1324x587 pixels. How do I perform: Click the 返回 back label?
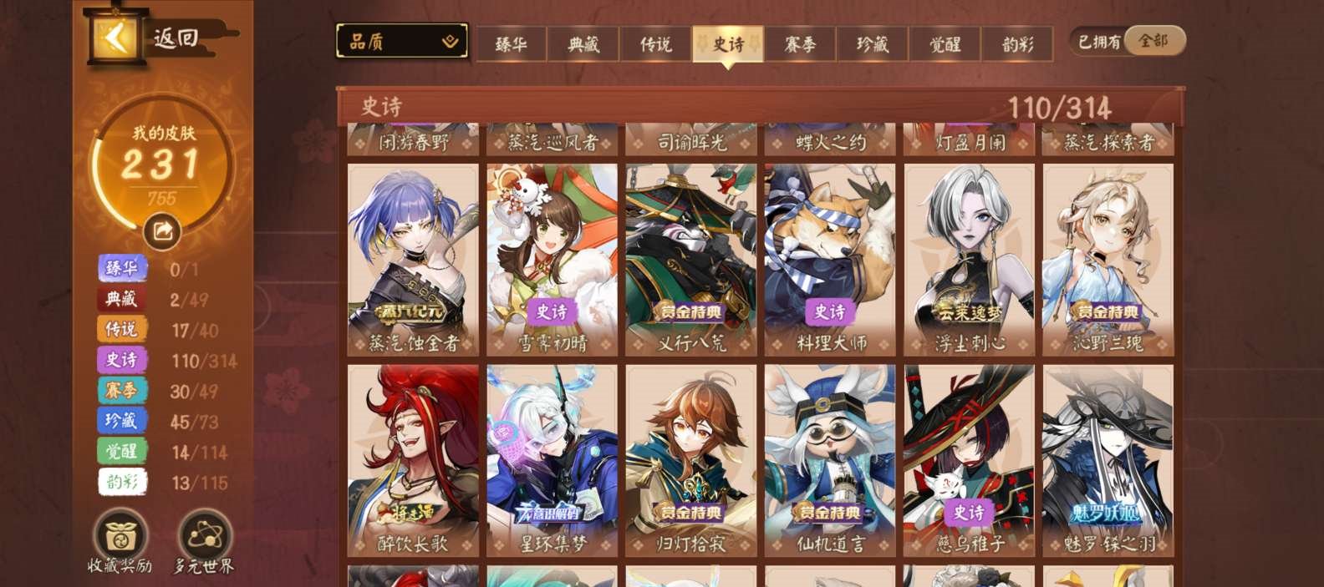177,38
